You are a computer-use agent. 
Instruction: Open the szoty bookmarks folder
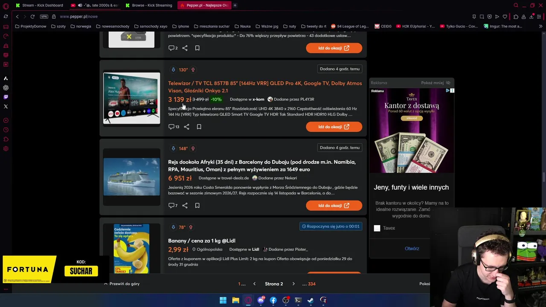58,26
